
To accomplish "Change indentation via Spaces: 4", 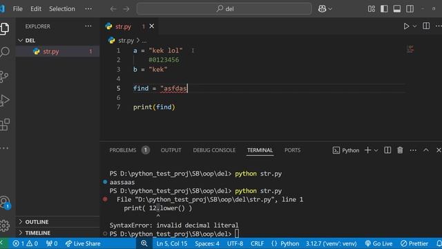I will tap(207, 243).
